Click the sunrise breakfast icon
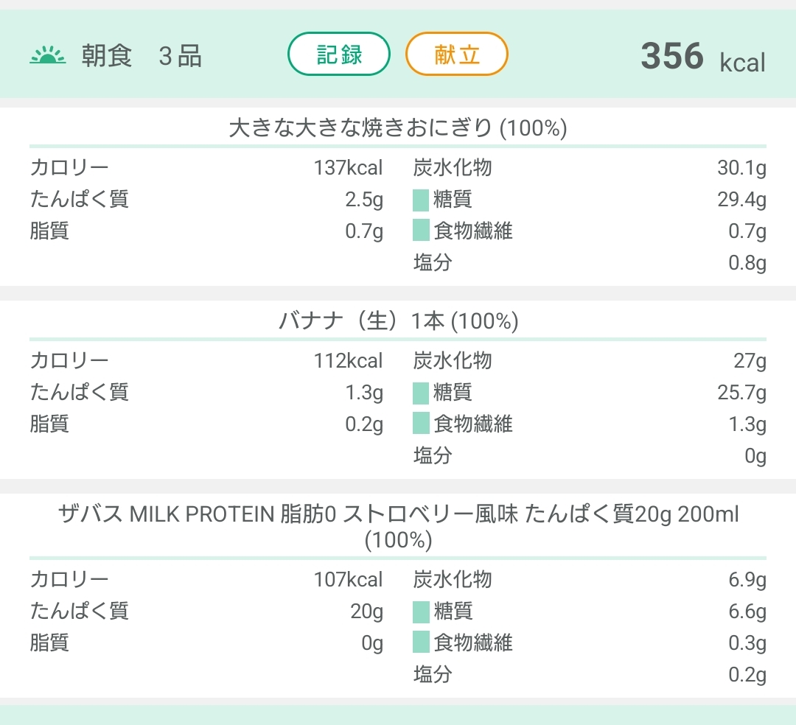Screen dimensions: 796x725 tap(48, 56)
